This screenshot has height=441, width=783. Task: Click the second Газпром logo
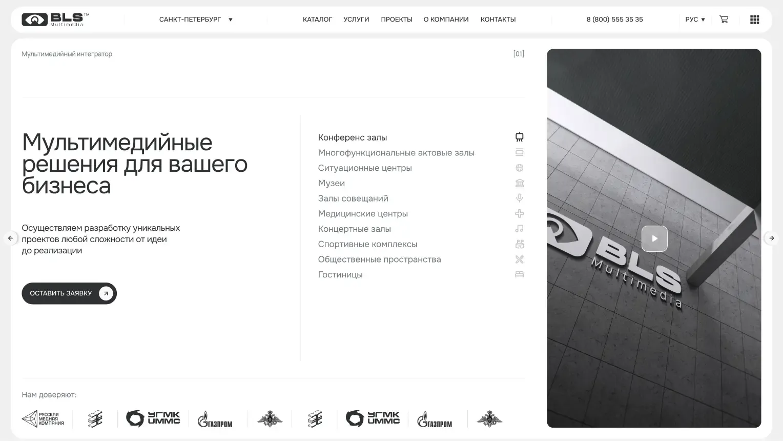click(435, 419)
